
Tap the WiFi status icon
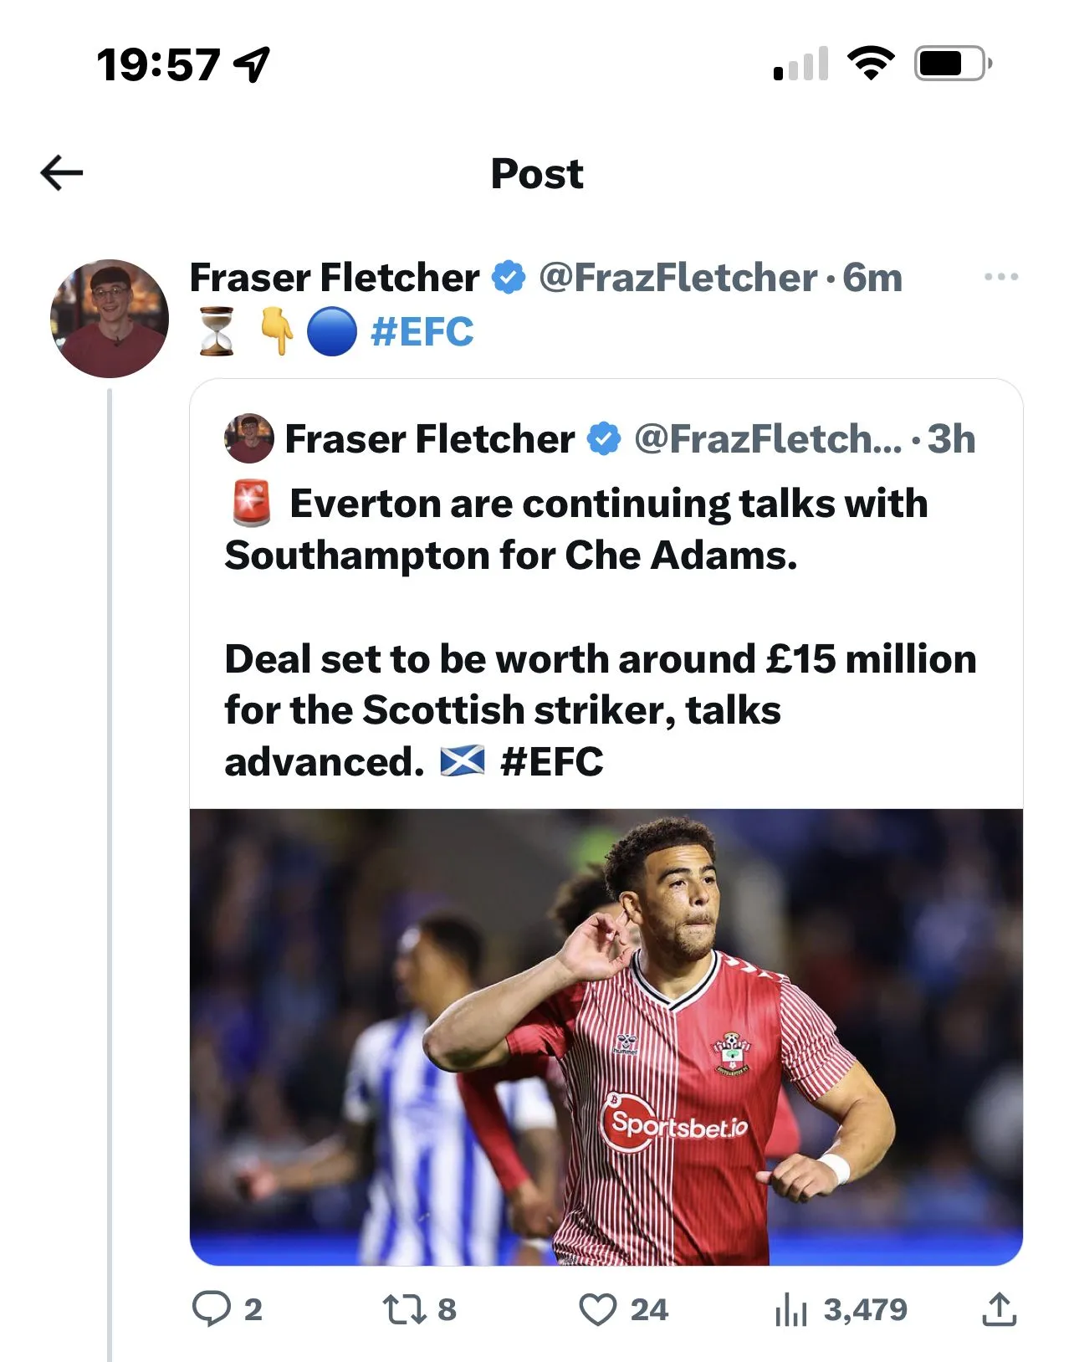pyautogui.click(x=871, y=64)
